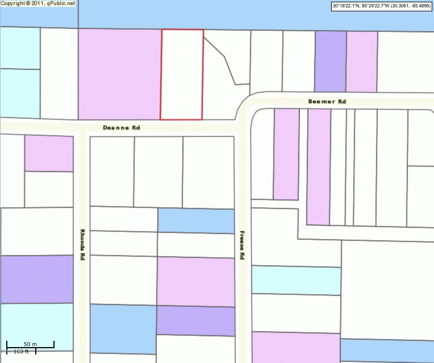Click the Rhonda Rd street label
Screen dimensions: 434x363
(x=82, y=245)
